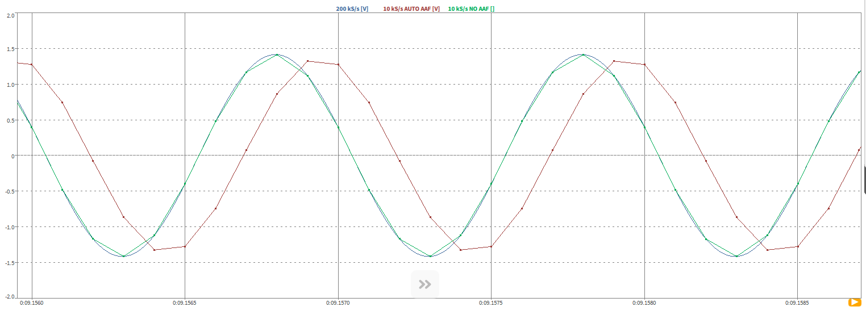This screenshot has height=315, width=866.
Task: Click the 2.0 maximum value on Y axis
Action: point(10,15)
